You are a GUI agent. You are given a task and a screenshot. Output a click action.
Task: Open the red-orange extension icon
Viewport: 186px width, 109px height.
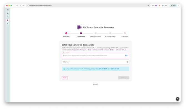pos(159,6)
